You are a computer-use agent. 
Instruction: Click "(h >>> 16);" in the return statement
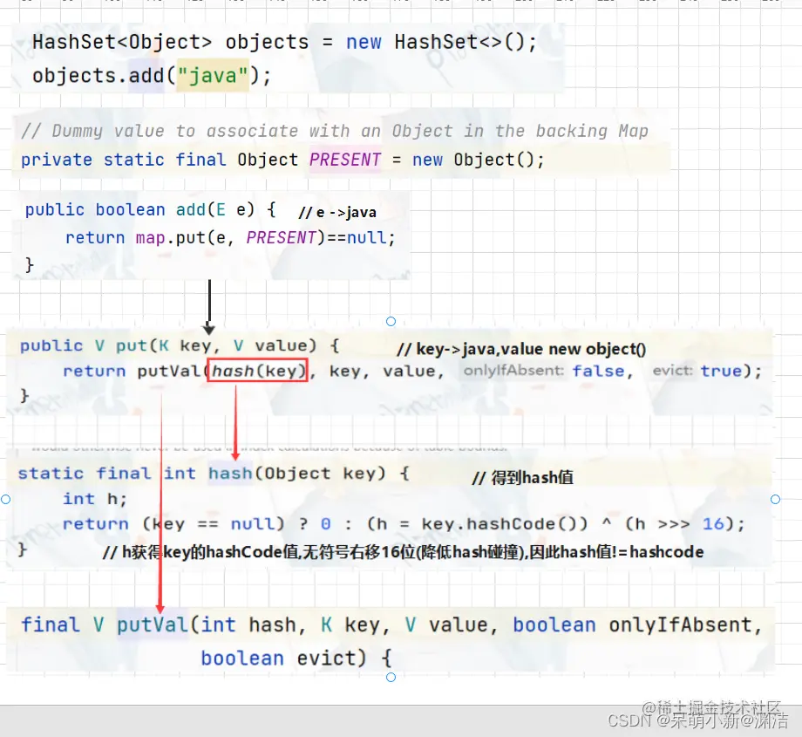coord(685,524)
